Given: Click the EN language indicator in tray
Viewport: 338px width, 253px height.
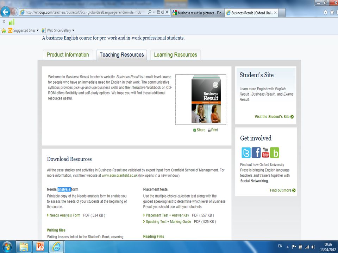Looking at the screenshot, I should (x=280, y=246).
